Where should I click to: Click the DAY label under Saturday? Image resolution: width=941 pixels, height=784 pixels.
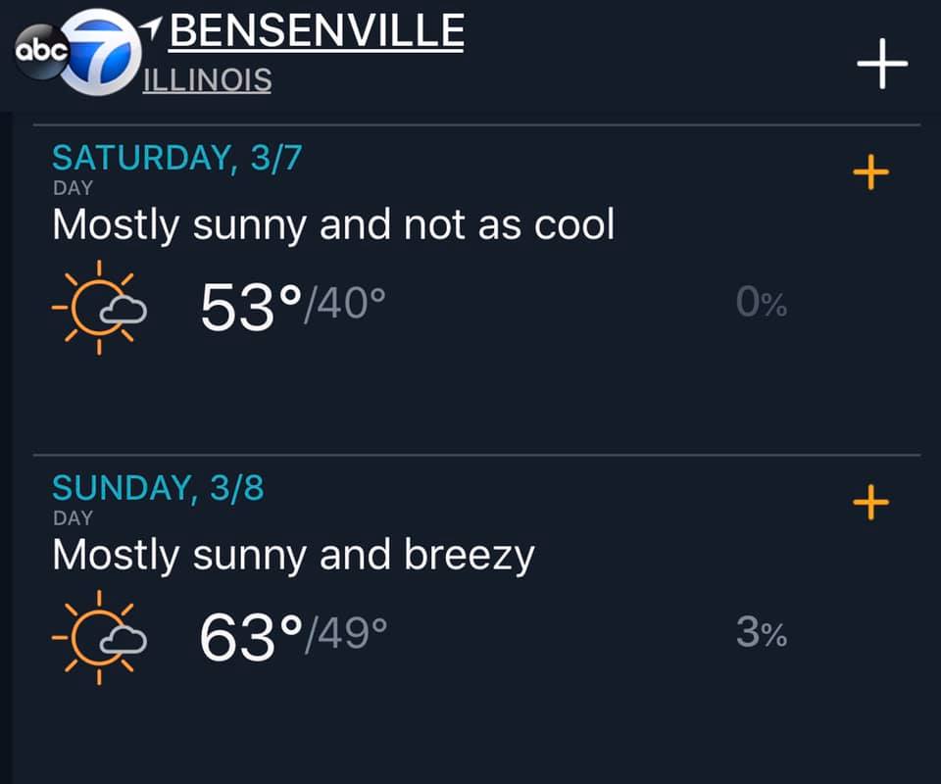point(73,188)
